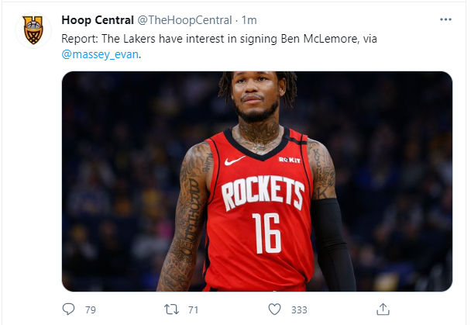Open the Ben McLemore photo attachment

click(x=257, y=182)
